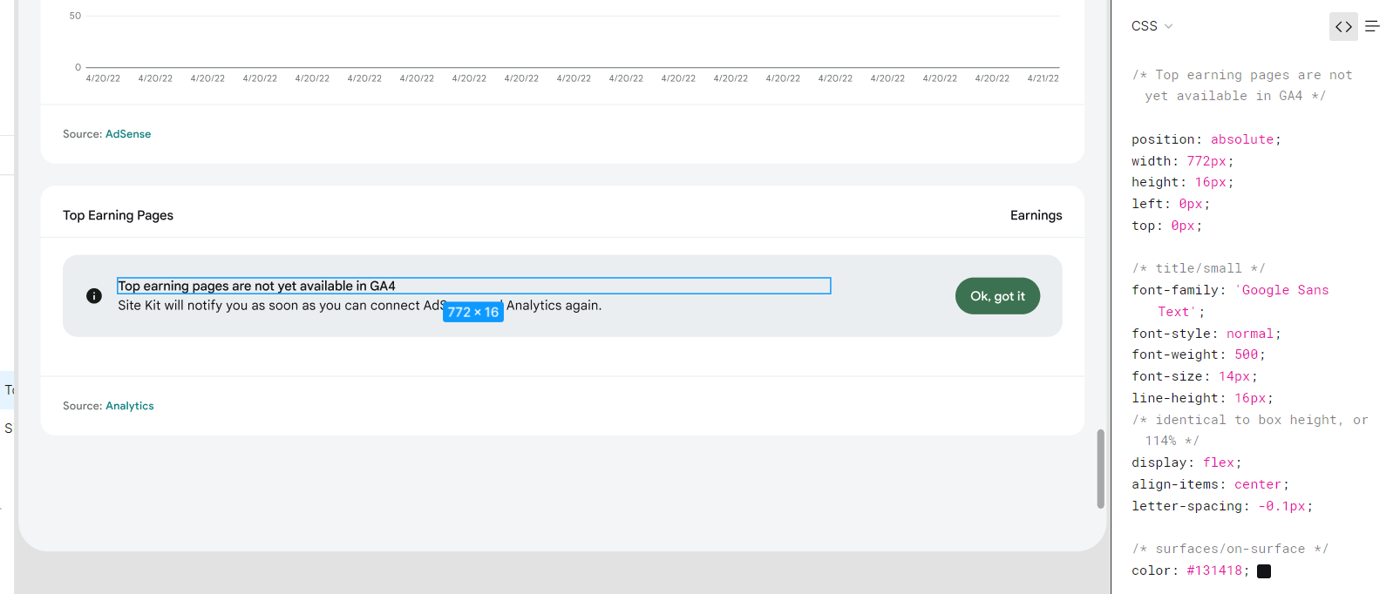The height and width of the screenshot is (594, 1400).
Task: Click the 50 label on chart y-axis
Action: point(75,16)
